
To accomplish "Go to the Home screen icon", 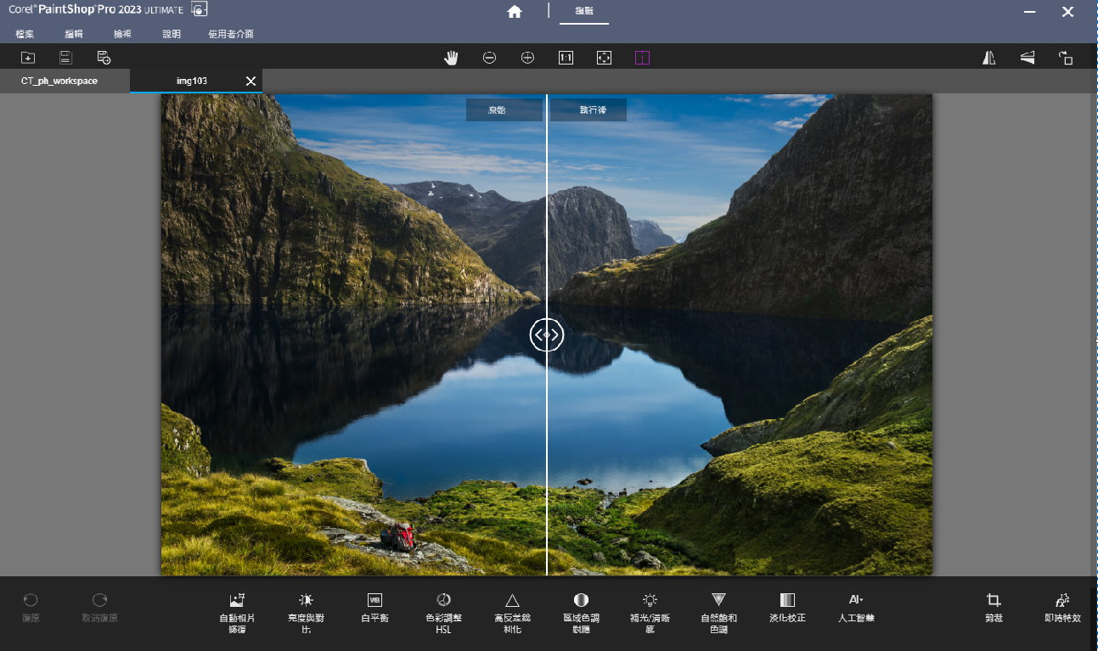I will pos(514,11).
